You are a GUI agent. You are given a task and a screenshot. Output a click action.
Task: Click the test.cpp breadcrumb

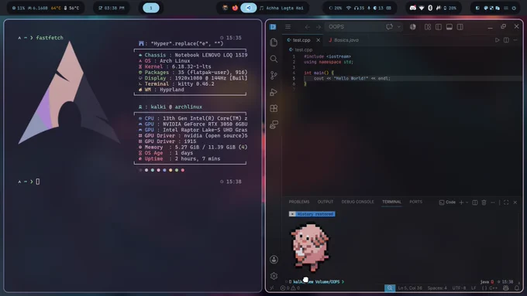tap(301, 49)
